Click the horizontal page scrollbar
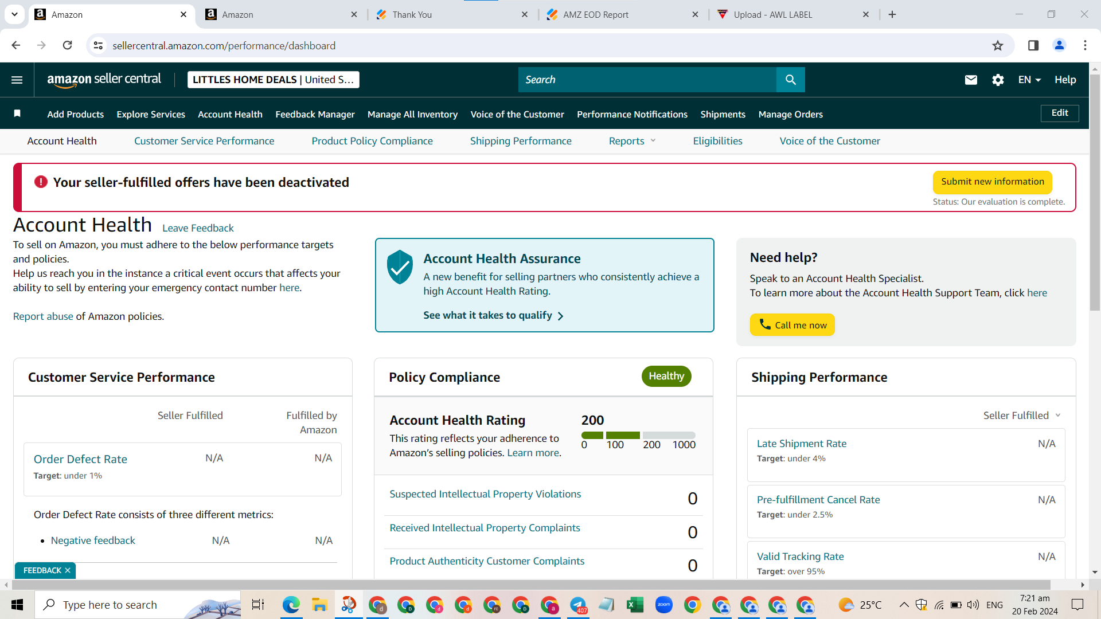The height and width of the screenshot is (619, 1101). [530, 585]
